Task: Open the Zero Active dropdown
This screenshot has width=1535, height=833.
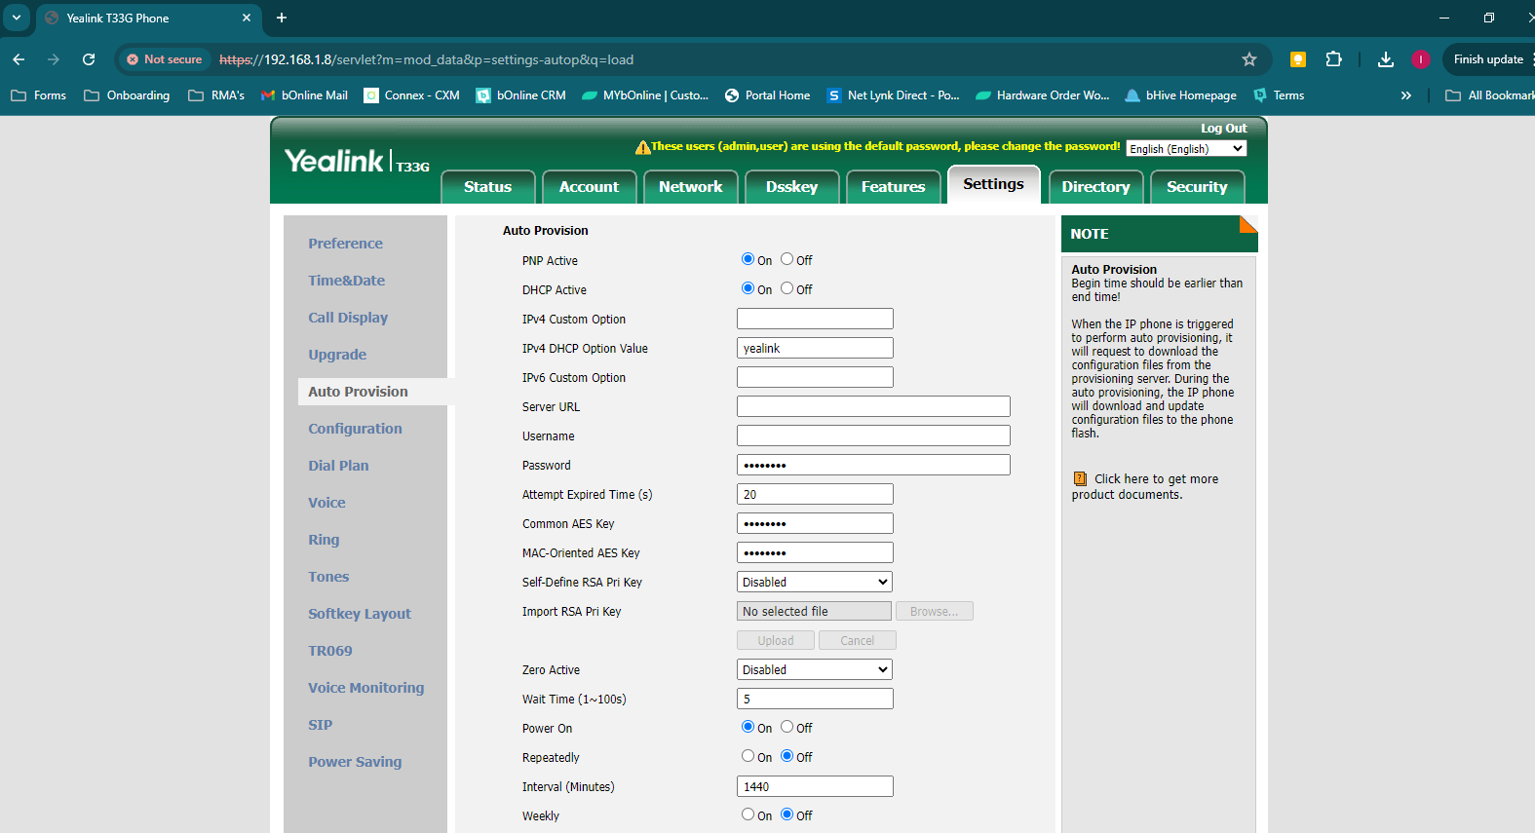Action: pos(815,669)
